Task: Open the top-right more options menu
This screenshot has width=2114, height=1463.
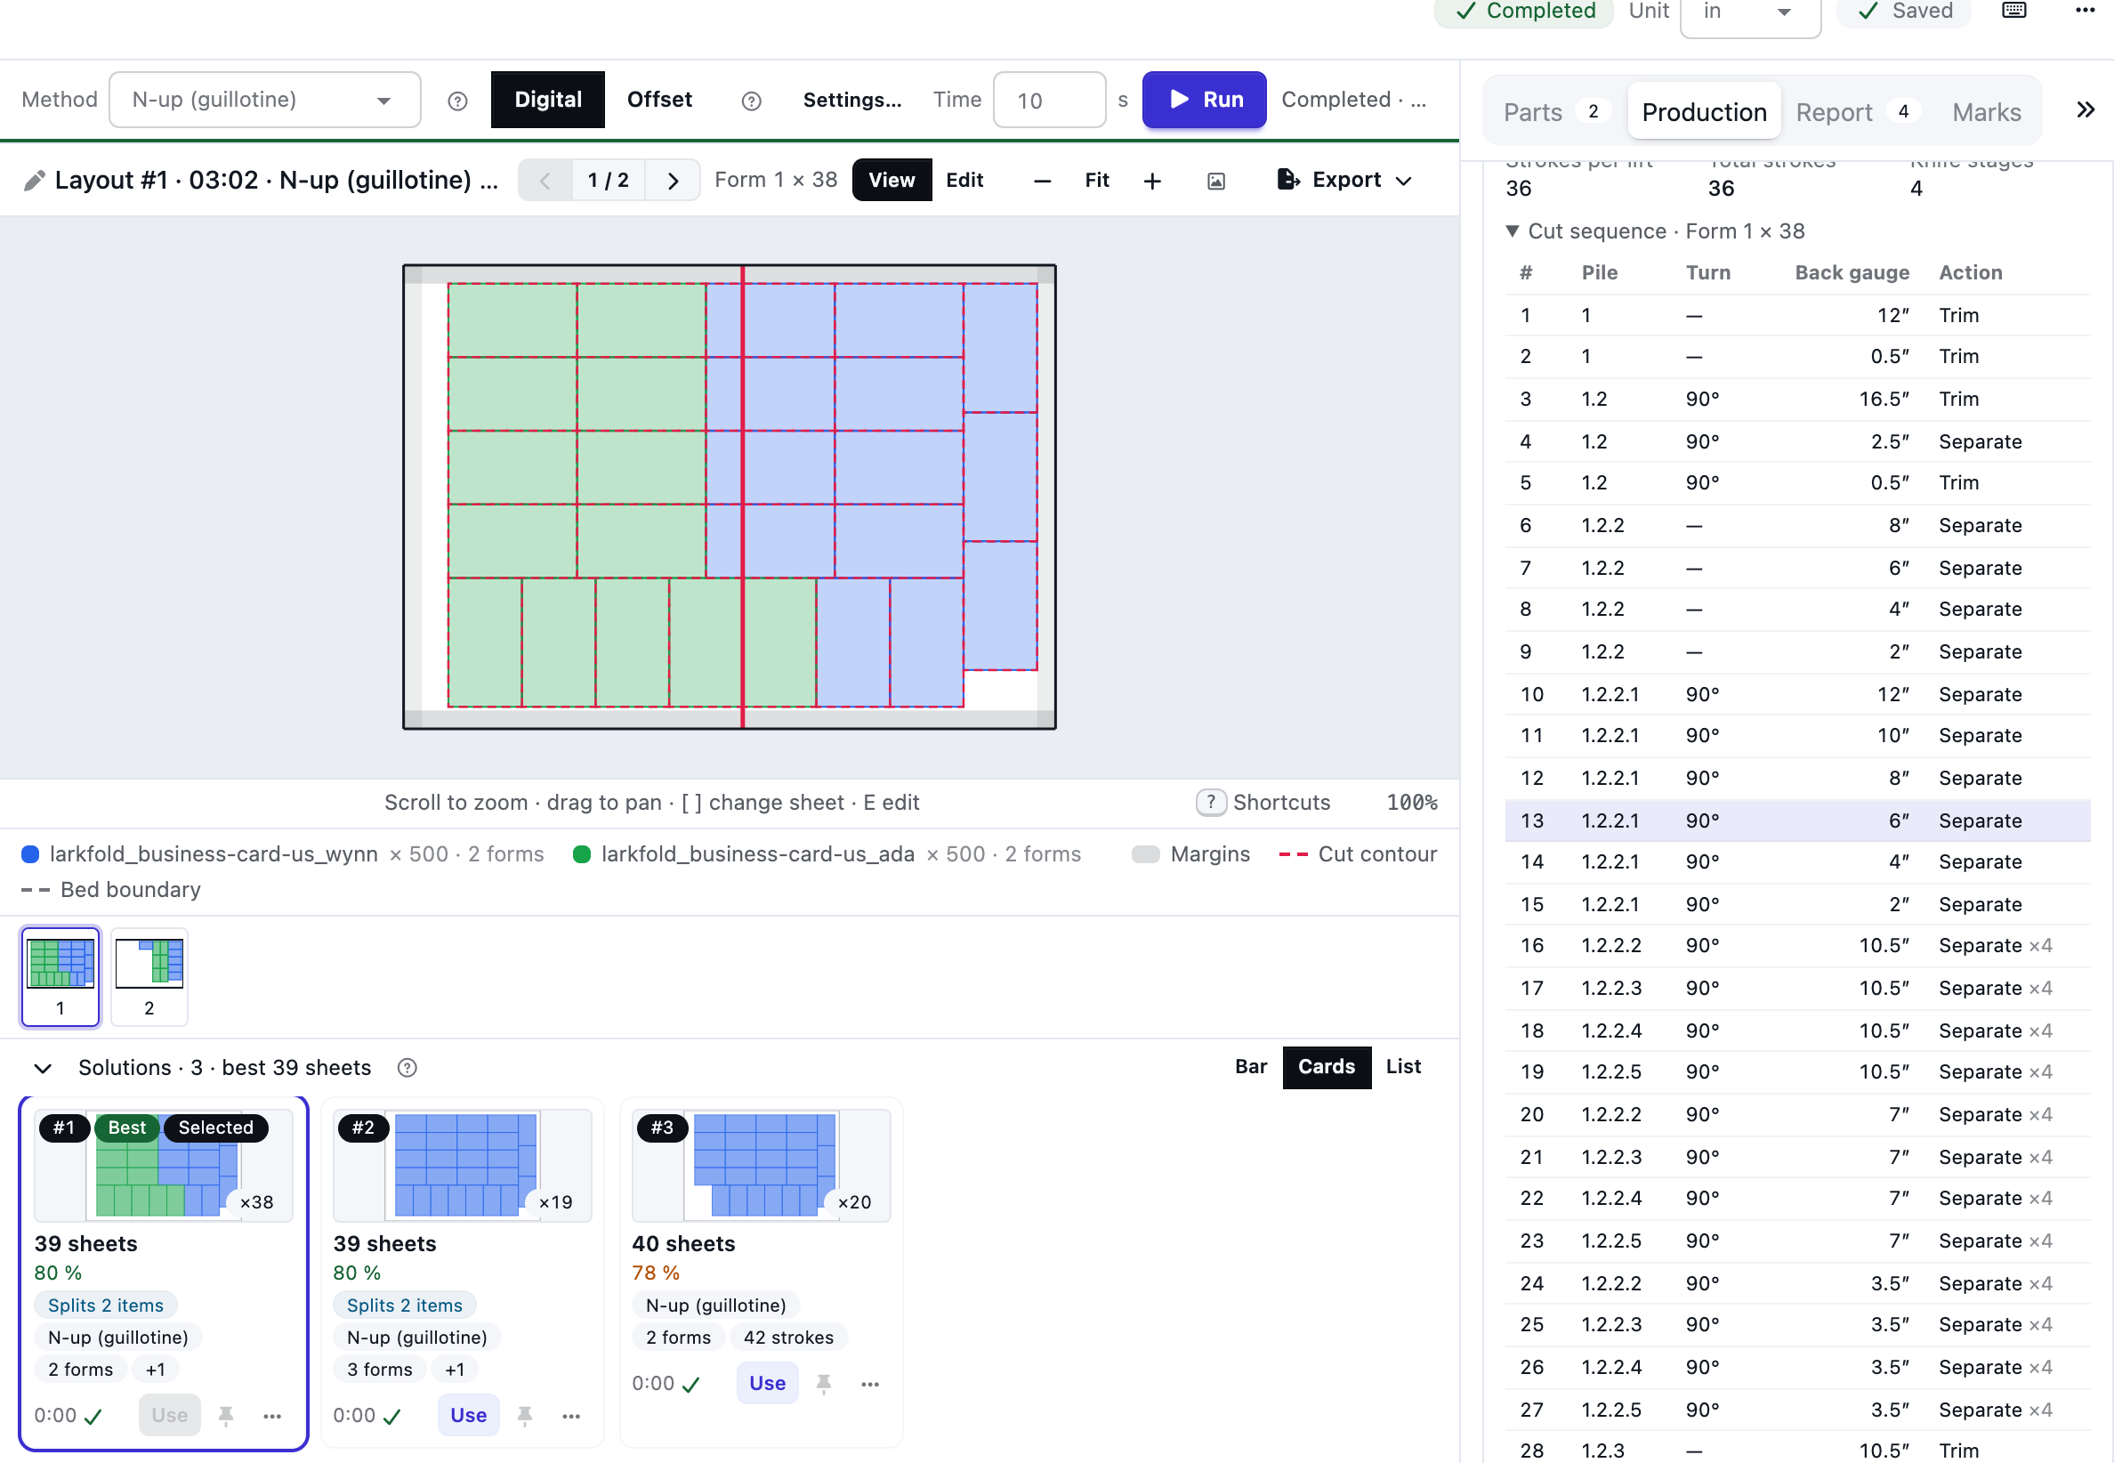Action: (x=2085, y=11)
